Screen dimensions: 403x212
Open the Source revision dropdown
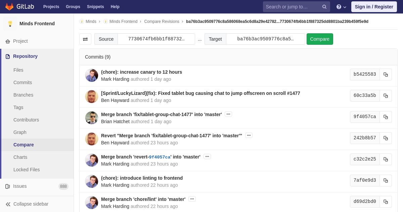156,39
